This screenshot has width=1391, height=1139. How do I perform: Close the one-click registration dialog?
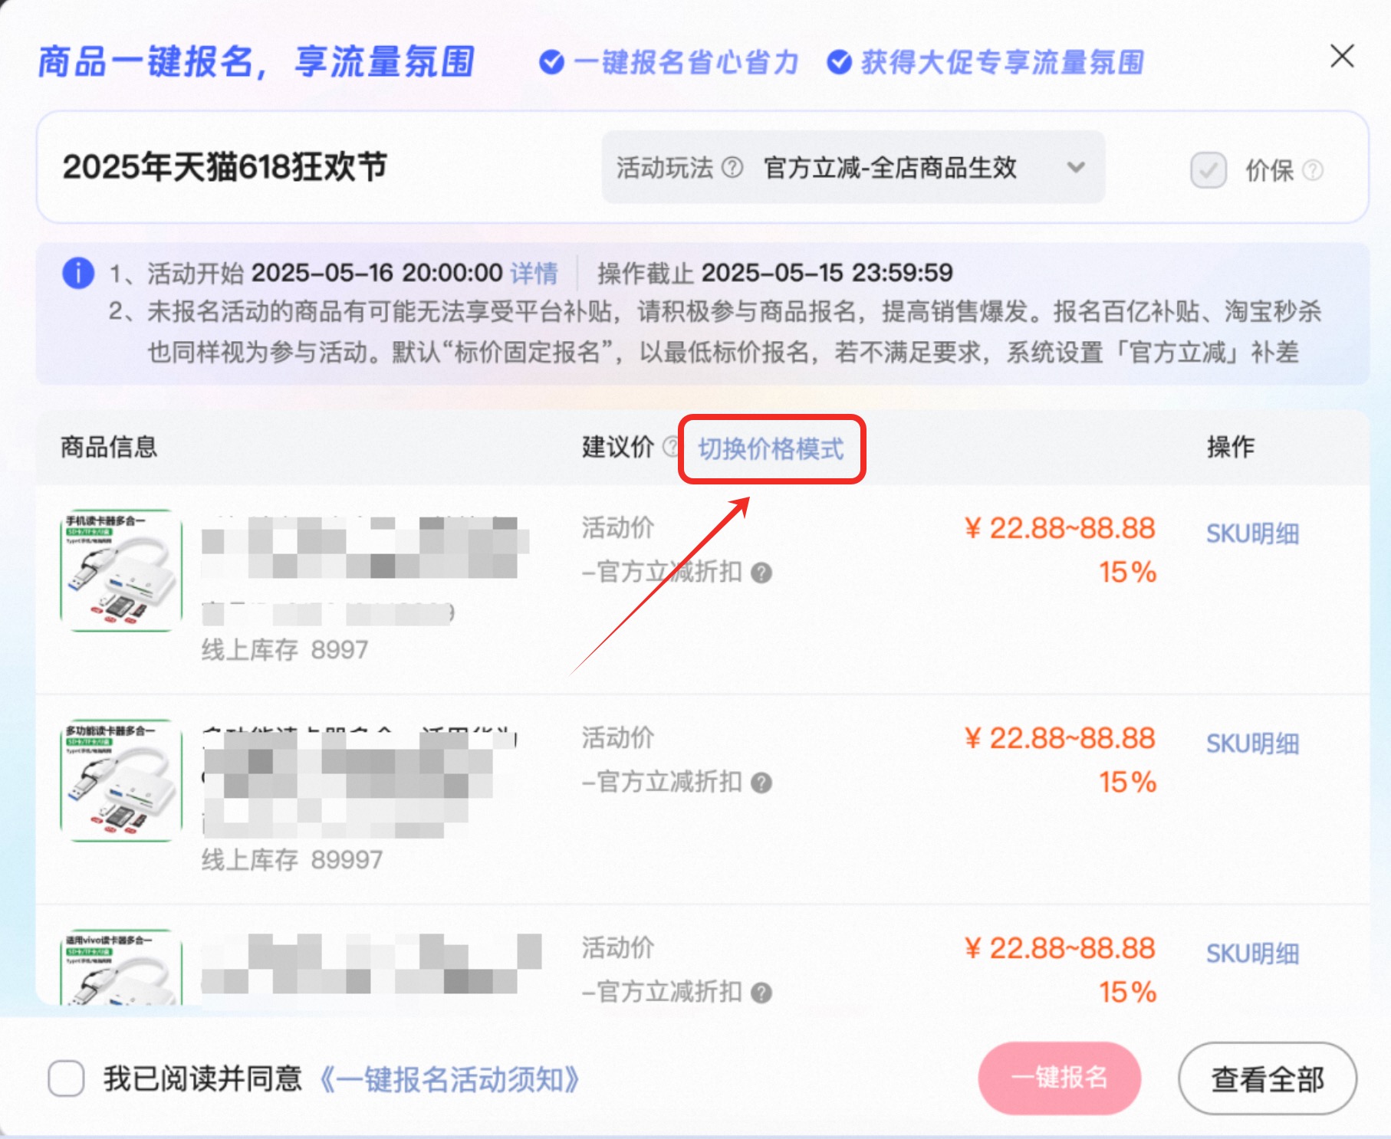coord(1342,56)
